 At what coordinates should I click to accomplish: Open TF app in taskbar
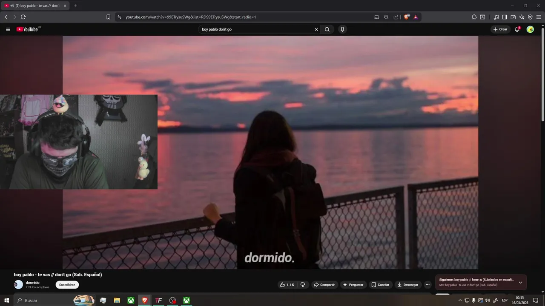pos(158,300)
